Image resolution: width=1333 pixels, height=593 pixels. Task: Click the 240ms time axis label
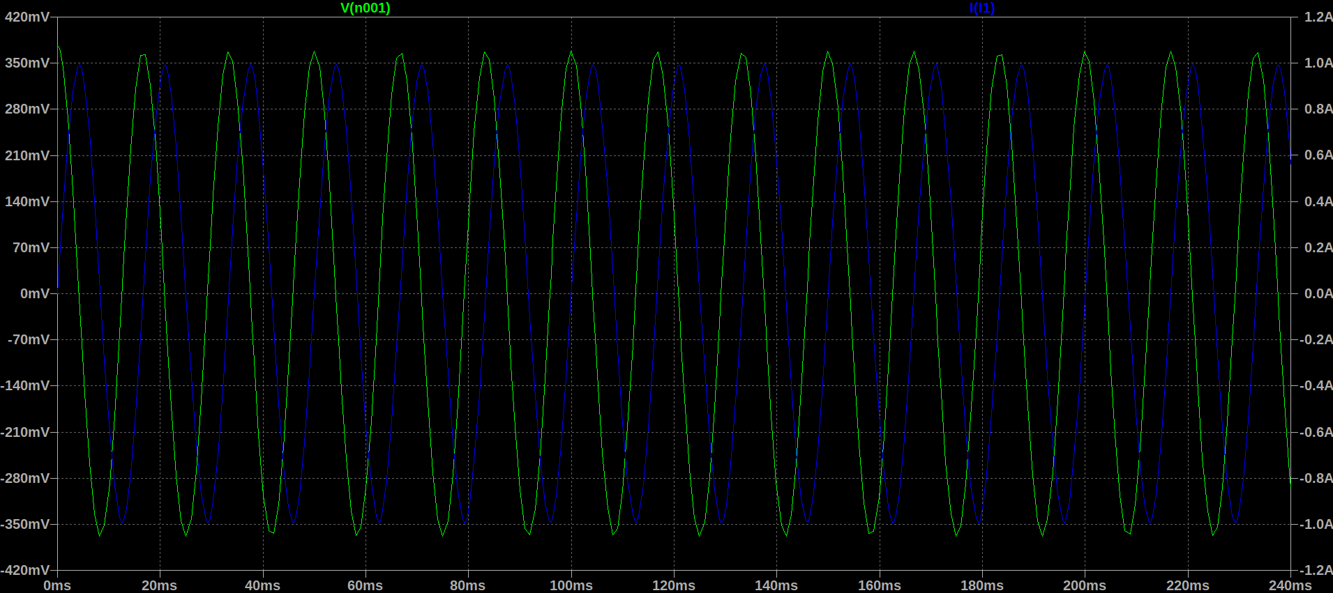pyautogui.click(x=1290, y=585)
